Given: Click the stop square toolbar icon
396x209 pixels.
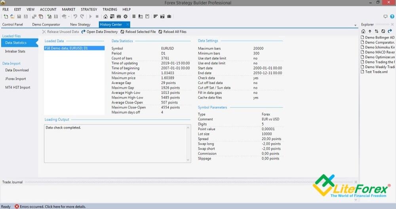Looking at the screenshot, I should (x=97, y=16).
